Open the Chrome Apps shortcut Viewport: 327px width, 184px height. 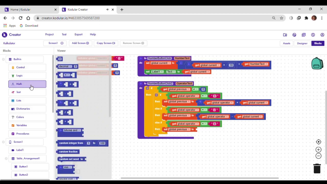9,26
